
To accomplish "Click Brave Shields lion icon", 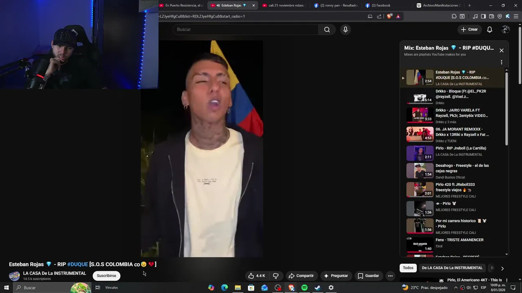I will [389, 16].
